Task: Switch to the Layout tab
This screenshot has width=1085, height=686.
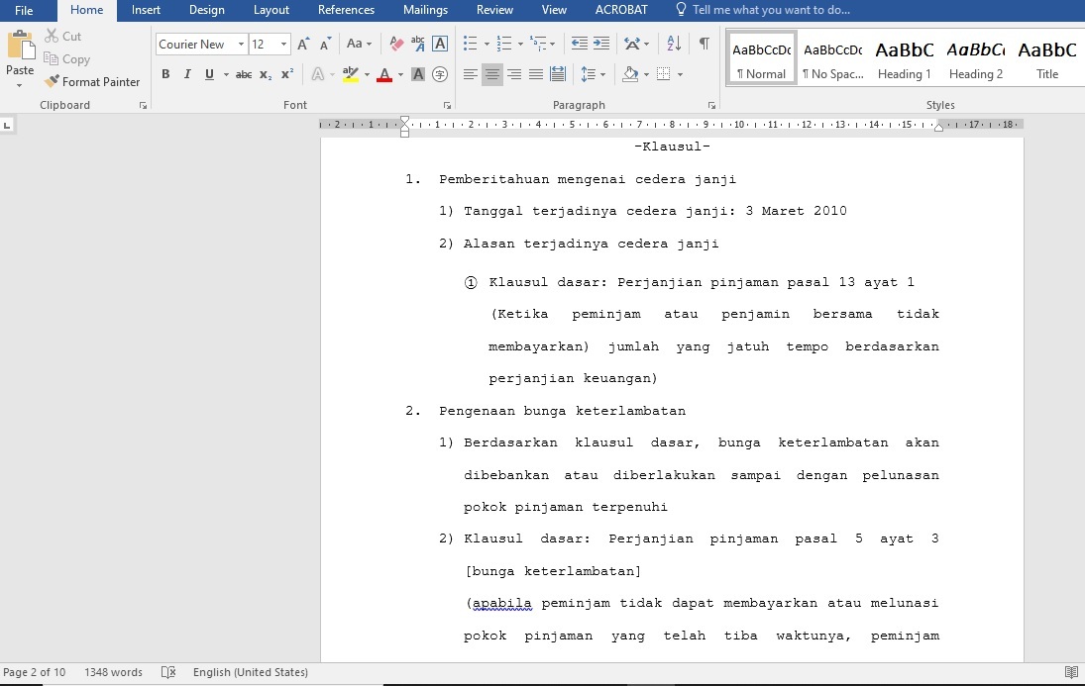Action: pos(271,10)
